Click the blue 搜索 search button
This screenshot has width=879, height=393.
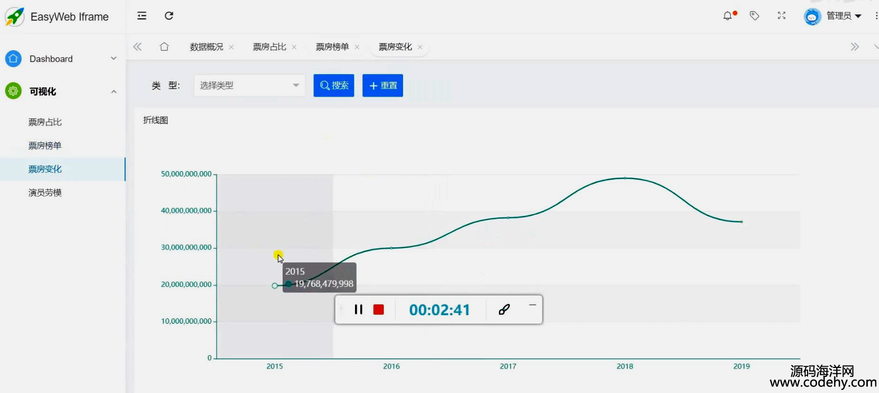pos(334,85)
